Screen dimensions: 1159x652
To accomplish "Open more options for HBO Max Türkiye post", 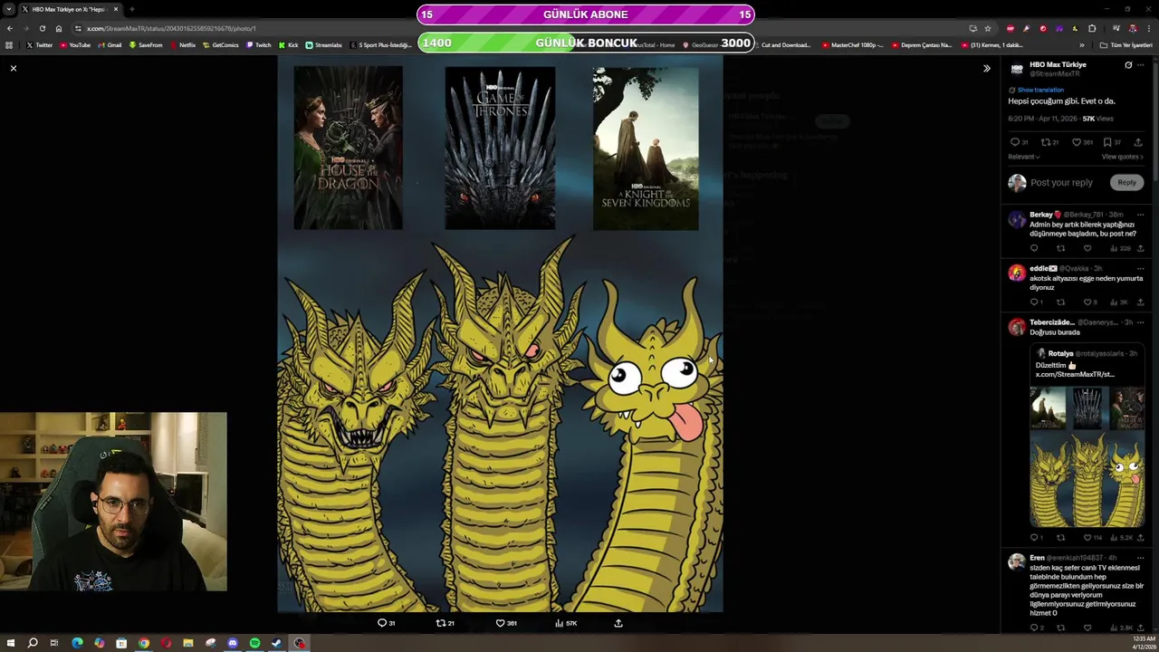I will coord(1141,65).
